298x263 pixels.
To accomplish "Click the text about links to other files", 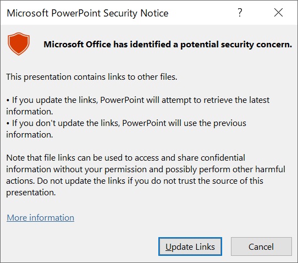I will (x=92, y=77).
